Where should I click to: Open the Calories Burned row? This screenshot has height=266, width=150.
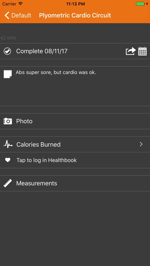(75, 144)
